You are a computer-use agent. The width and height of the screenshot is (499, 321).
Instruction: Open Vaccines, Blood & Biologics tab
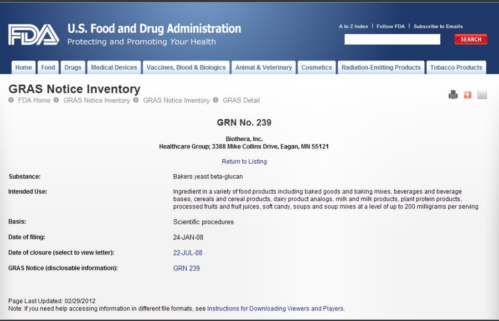point(186,67)
